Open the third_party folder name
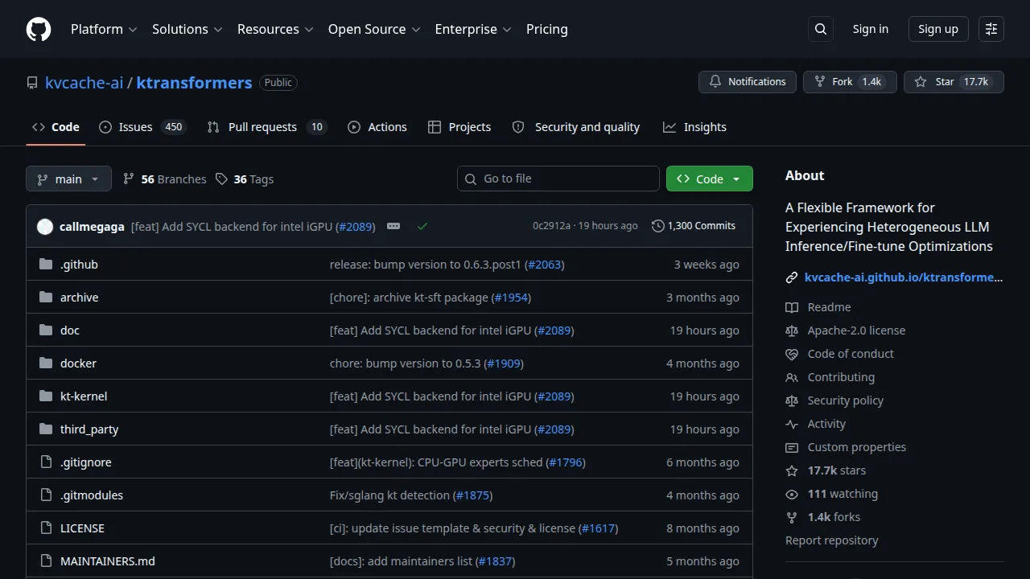The height and width of the screenshot is (579, 1030). [89, 429]
